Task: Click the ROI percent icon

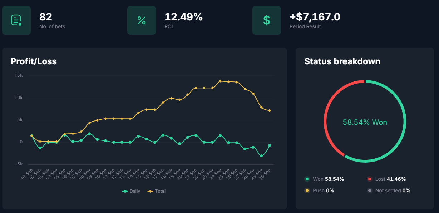Action: click(x=142, y=20)
